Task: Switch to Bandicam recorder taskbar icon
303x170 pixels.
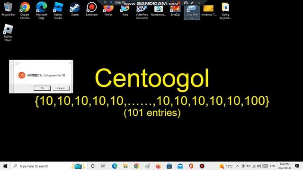Action: (202, 166)
